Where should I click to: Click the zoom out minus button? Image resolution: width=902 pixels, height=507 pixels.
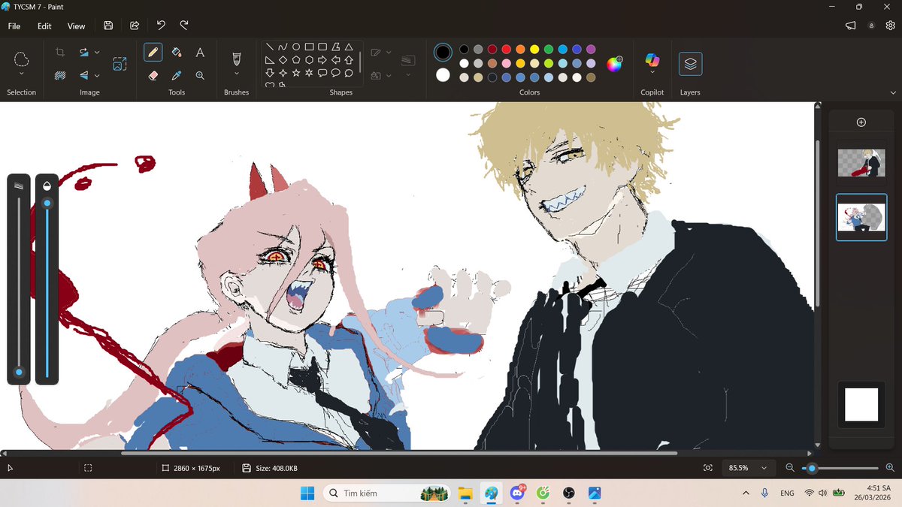789,468
